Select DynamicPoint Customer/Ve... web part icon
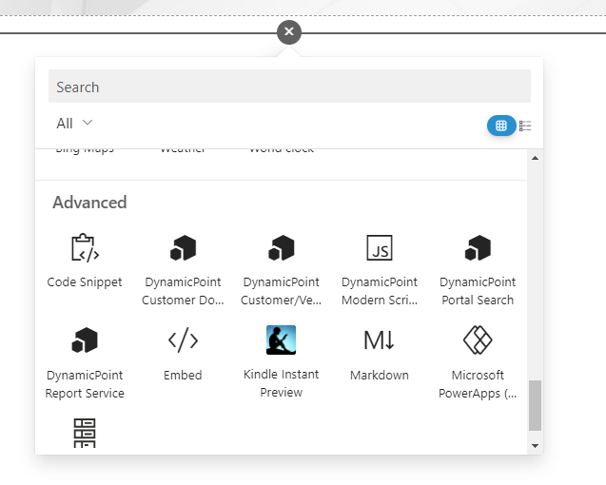 tap(282, 248)
